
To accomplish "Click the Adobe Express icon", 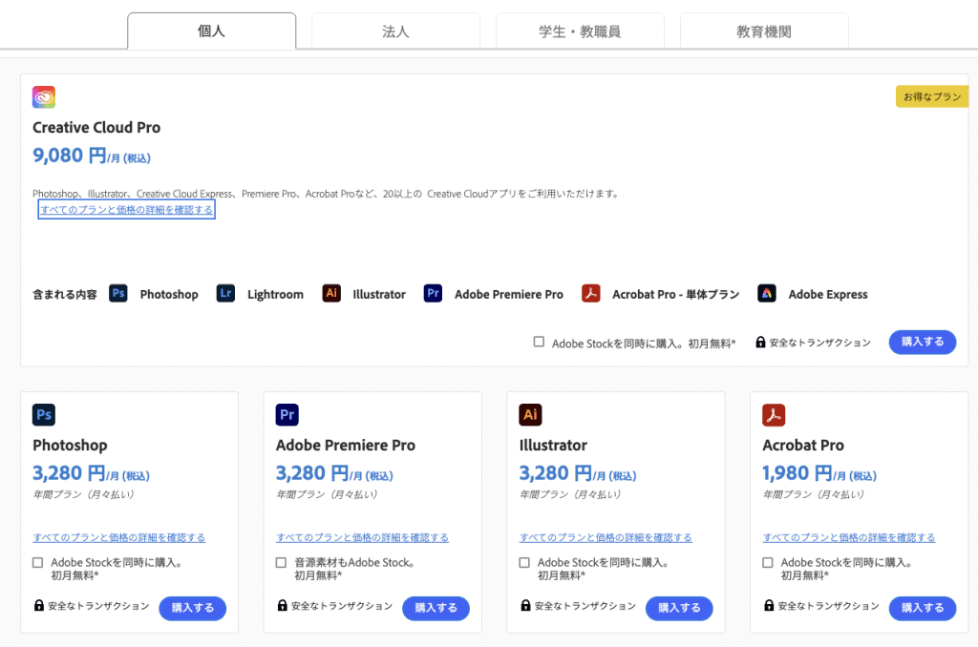I will (x=767, y=293).
